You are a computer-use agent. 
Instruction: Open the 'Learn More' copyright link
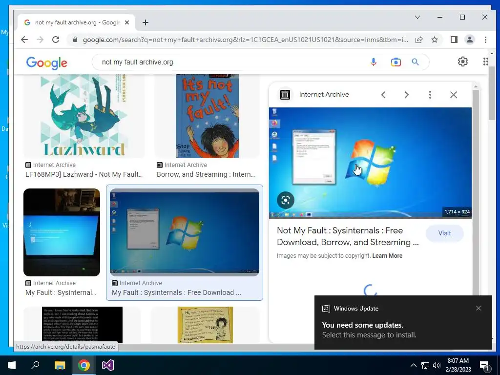(387, 256)
